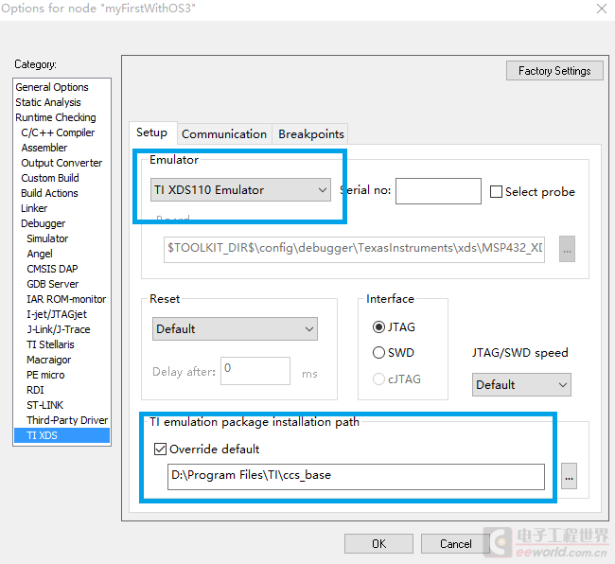Enable the Select probe checkbox
This screenshot has width=615, height=564.
[x=496, y=192]
